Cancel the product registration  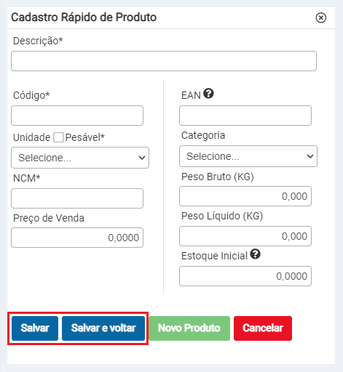(x=263, y=328)
